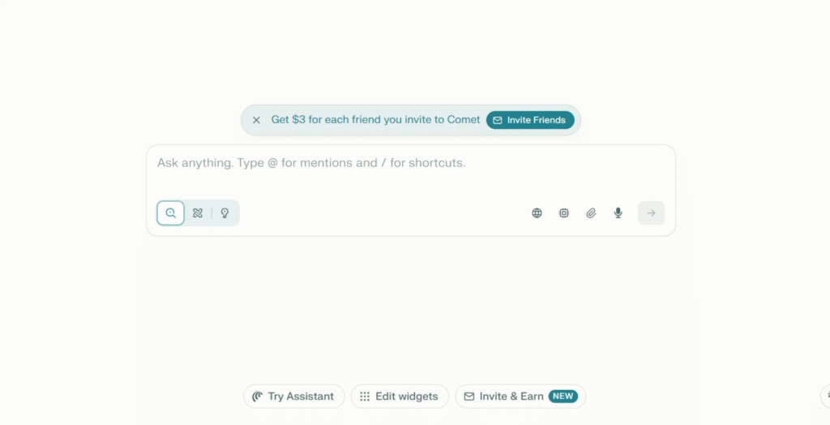Start voice dictation with microphone icon

point(618,213)
